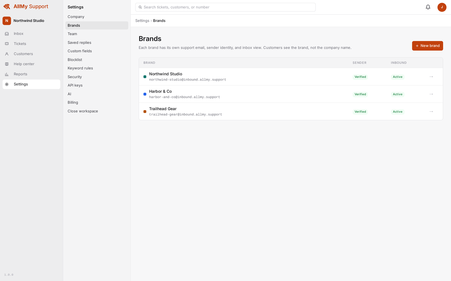Click the INBOUND column header
Image resolution: width=451 pixels, height=281 pixels.
[x=399, y=63]
